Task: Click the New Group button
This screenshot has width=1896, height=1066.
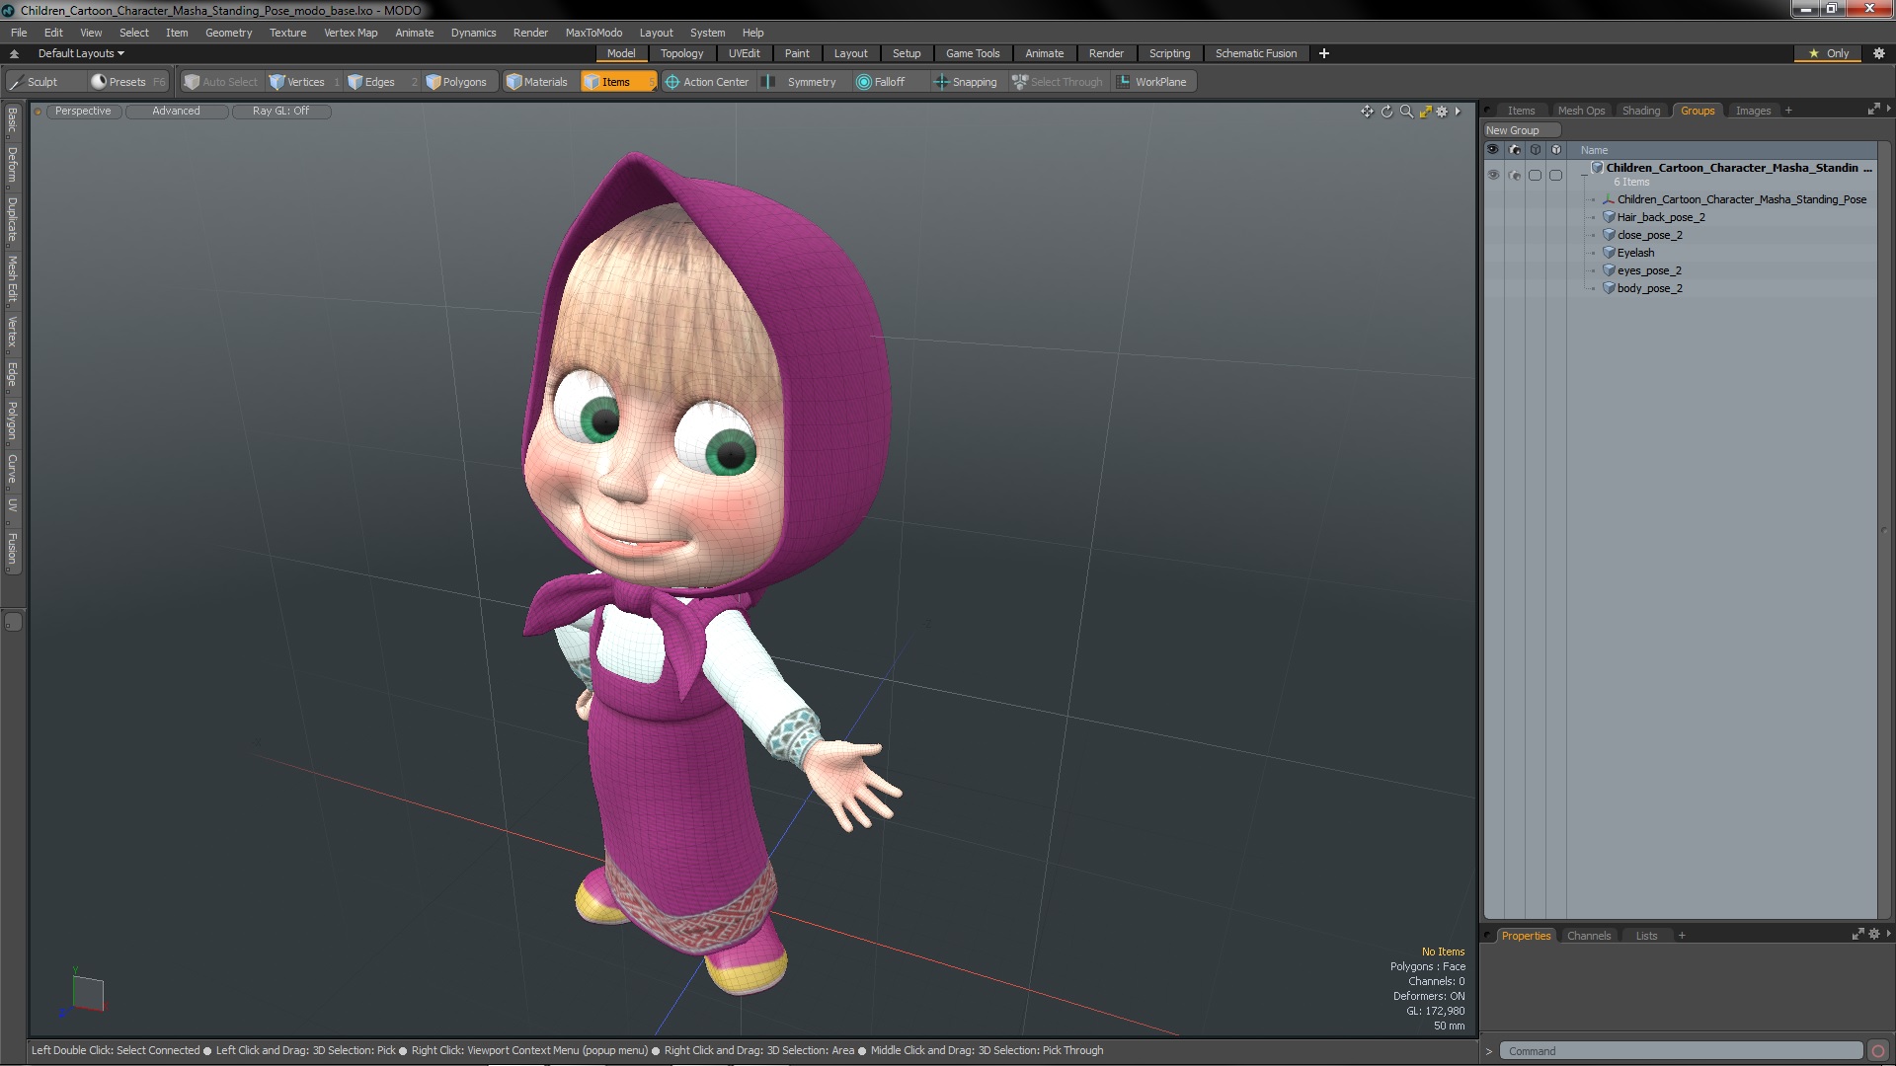Action: (1522, 130)
